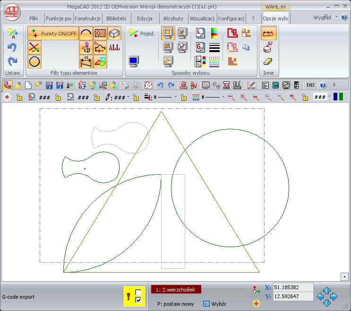Click the dimension chain icon in Inne
351x311 pixels.
tap(268, 34)
